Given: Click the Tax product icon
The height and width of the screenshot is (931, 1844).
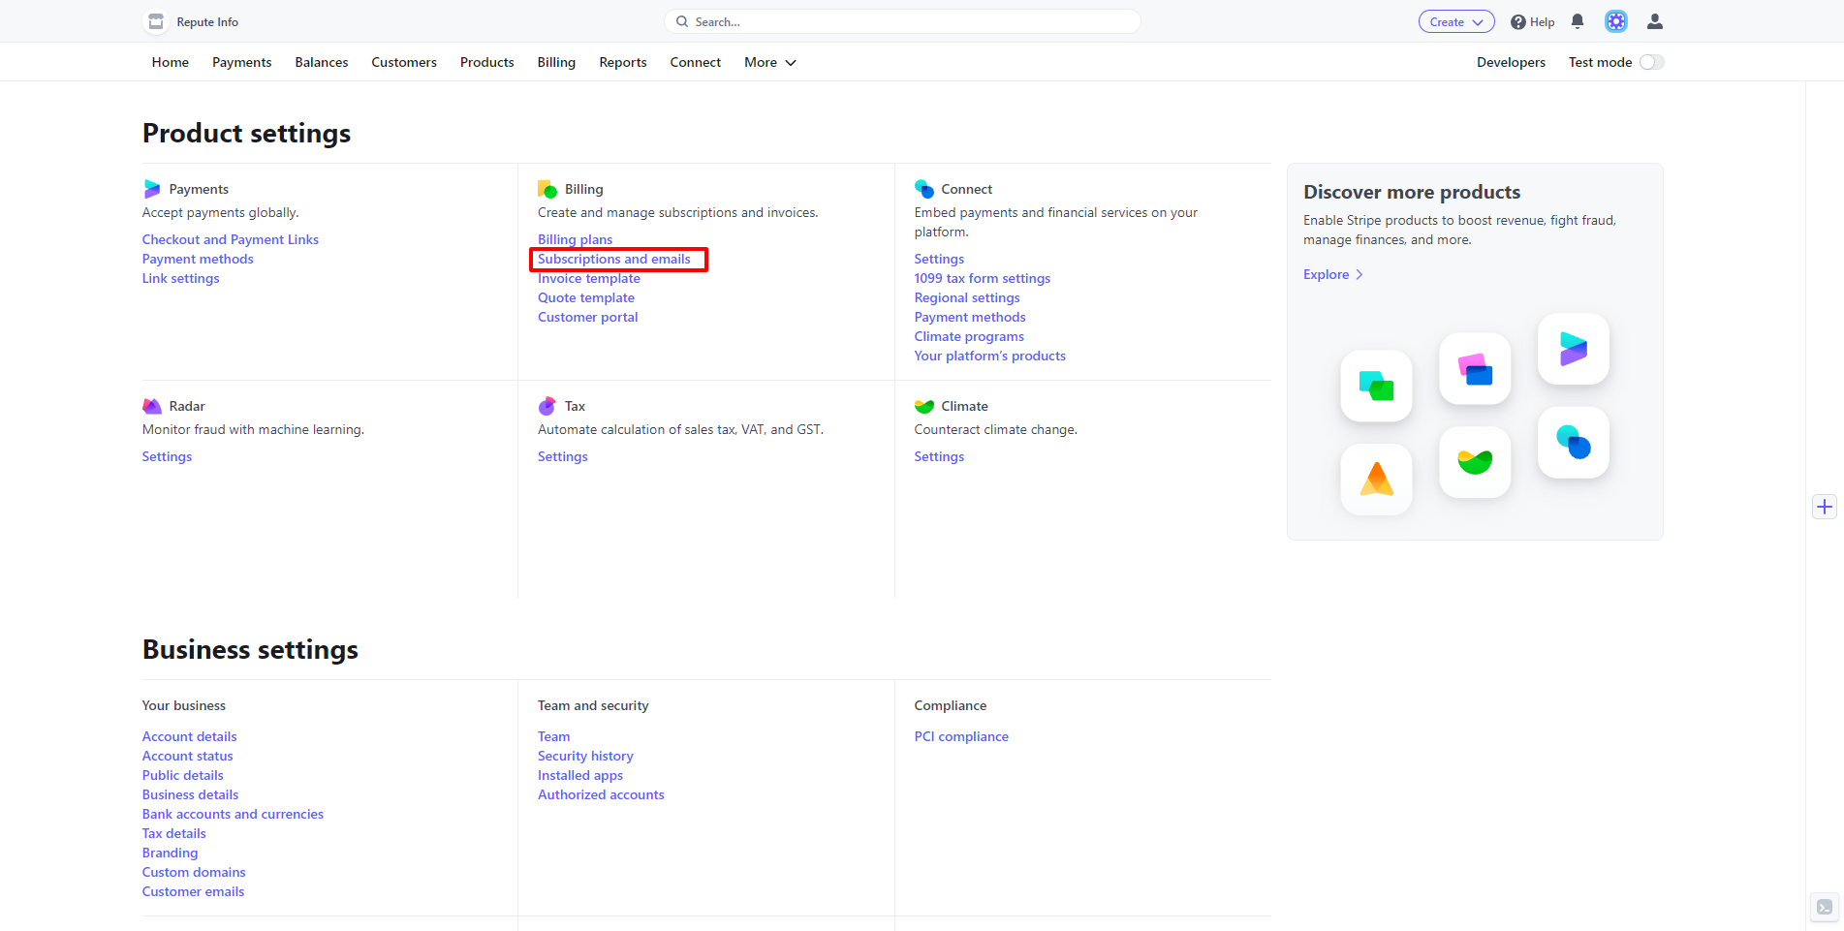Looking at the screenshot, I should click(x=546, y=405).
